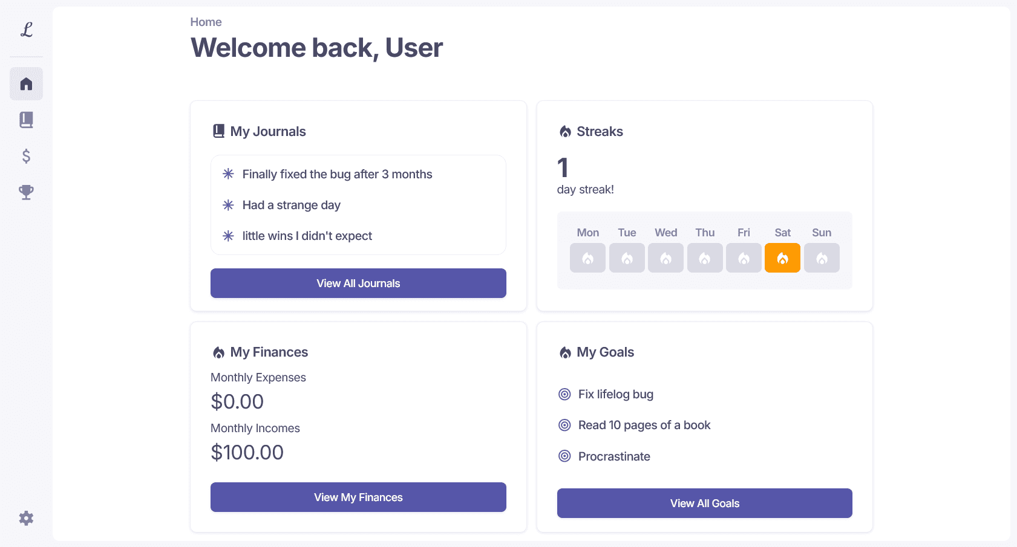Click View My Finances button
The image size is (1017, 547).
point(358,497)
